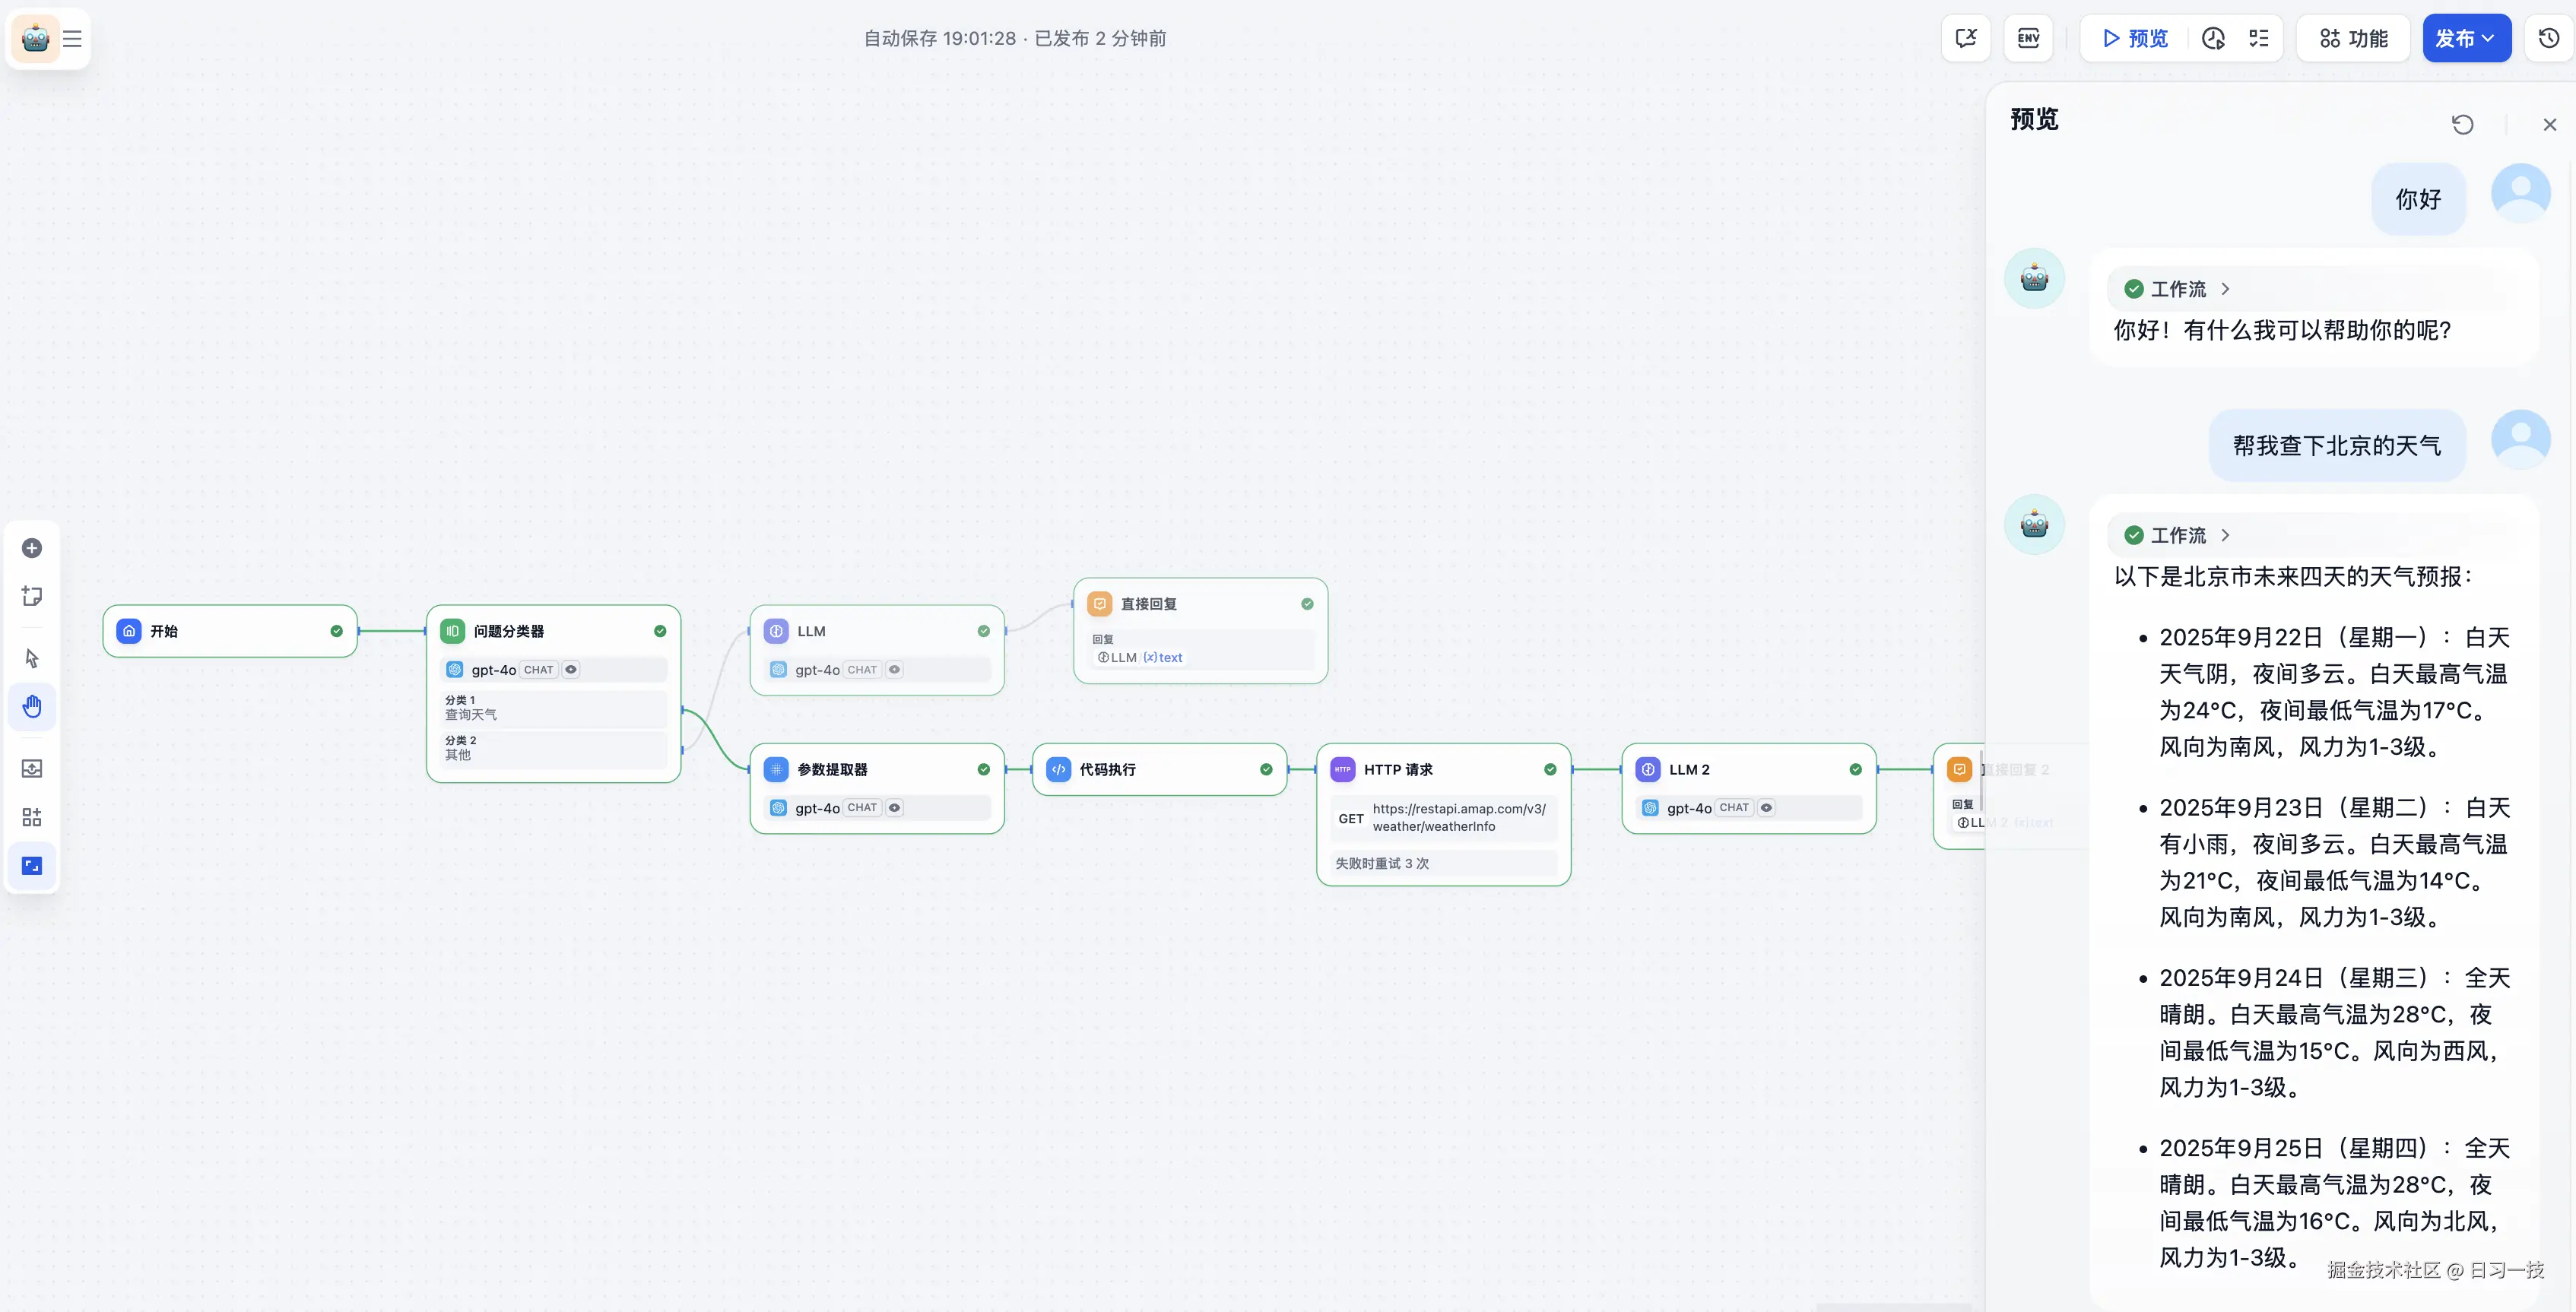2576x1312 pixels.
Task: Add a sticky note annotation
Action: coord(31,595)
